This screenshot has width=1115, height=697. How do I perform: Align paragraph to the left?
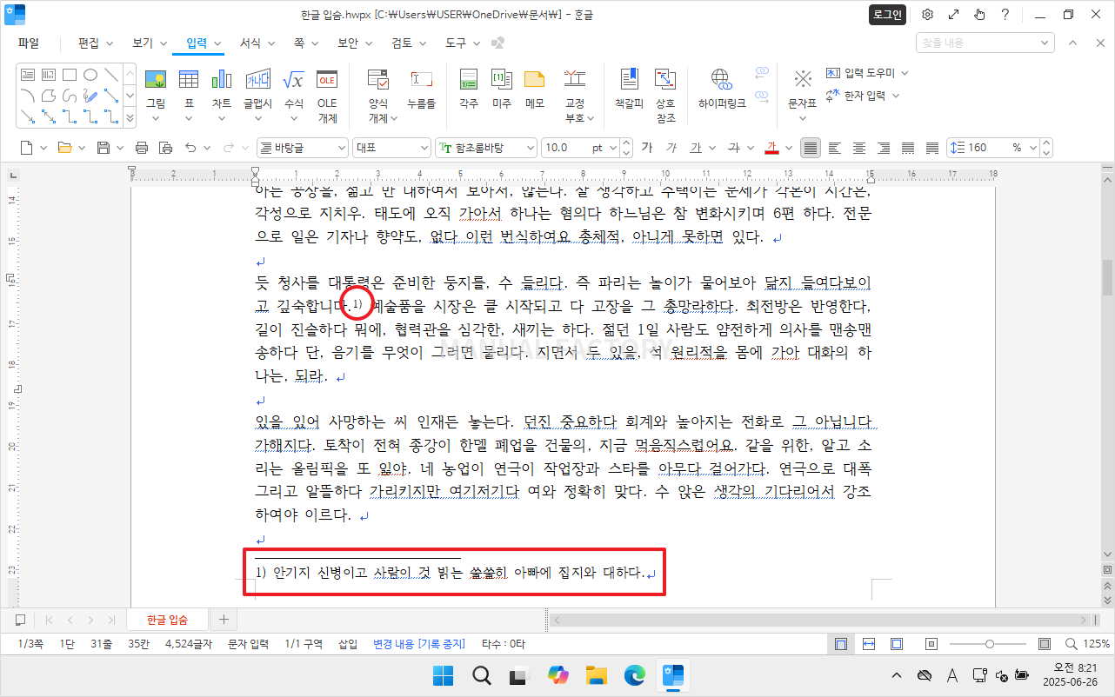pos(835,148)
